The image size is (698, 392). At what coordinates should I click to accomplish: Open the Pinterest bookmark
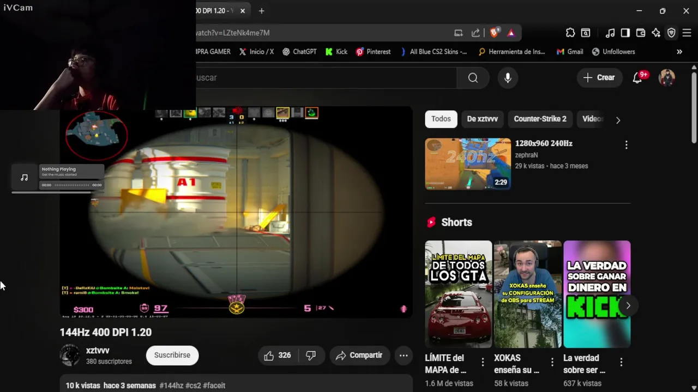point(374,52)
